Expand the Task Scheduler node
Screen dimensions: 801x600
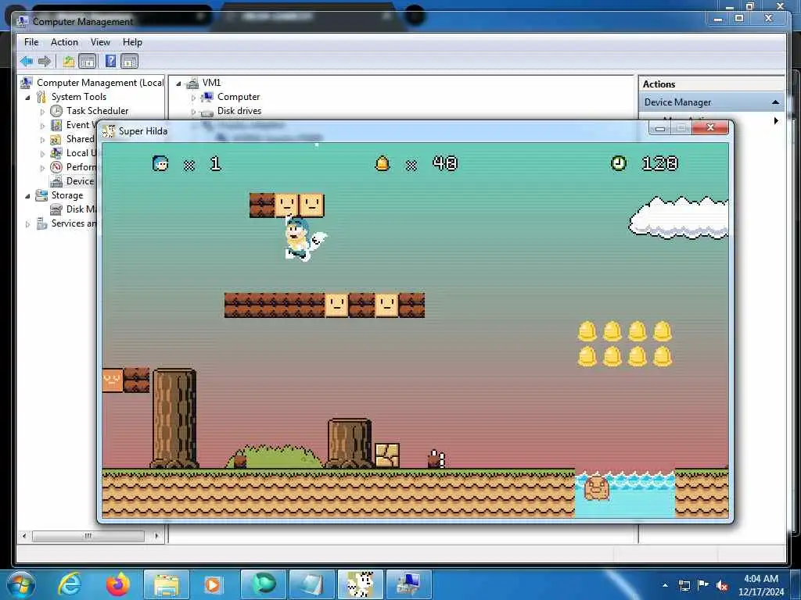tap(42, 111)
